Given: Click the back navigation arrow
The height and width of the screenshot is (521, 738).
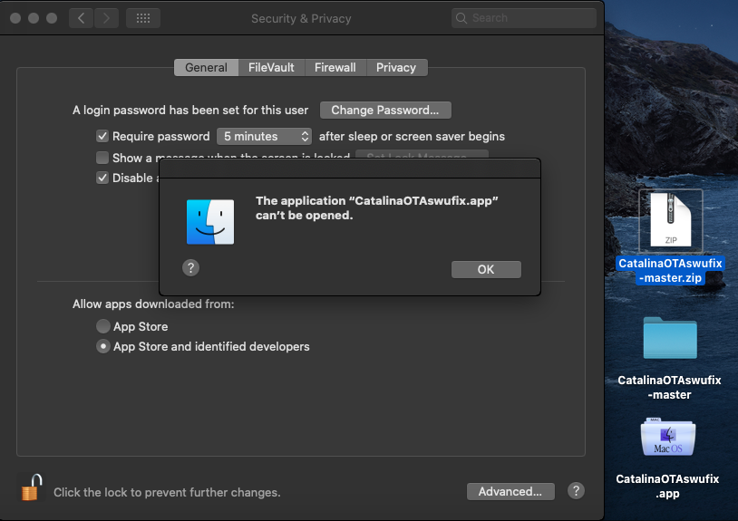Looking at the screenshot, I should [x=81, y=18].
